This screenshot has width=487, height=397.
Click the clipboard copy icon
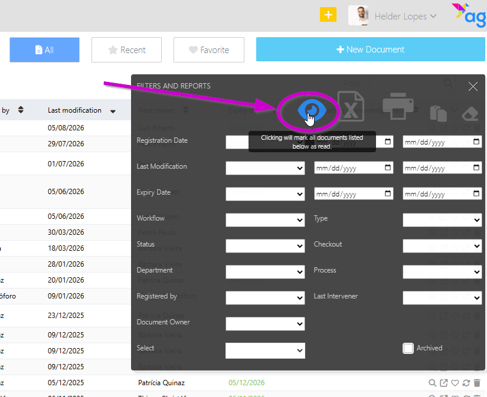tap(438, 113)
